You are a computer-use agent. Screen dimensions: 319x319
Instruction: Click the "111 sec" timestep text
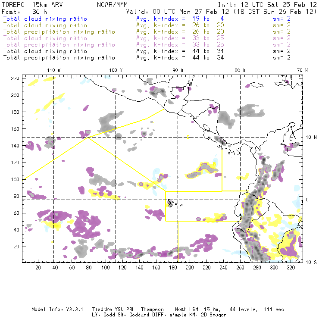click(274, 310)
